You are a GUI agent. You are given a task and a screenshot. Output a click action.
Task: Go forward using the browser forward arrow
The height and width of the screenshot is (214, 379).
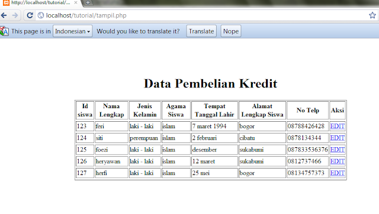click(x=15, y=15)
